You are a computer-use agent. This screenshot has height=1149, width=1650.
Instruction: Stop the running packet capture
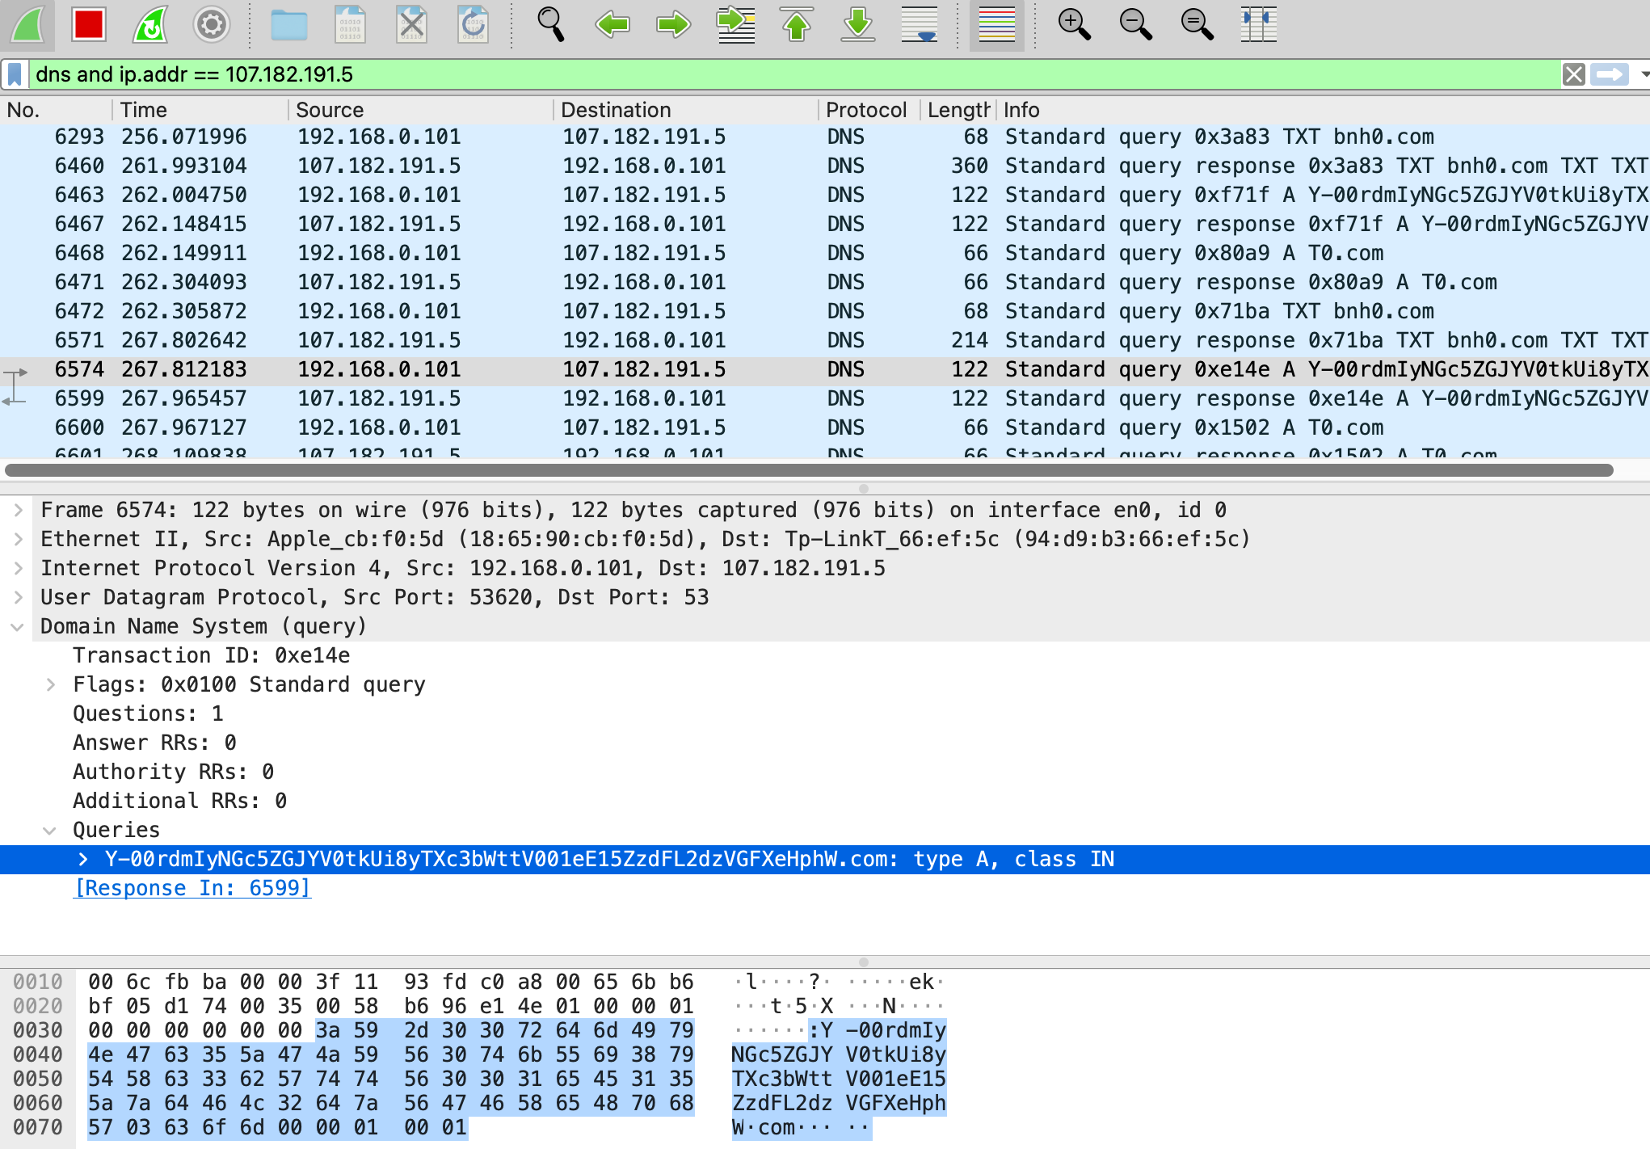89,24
